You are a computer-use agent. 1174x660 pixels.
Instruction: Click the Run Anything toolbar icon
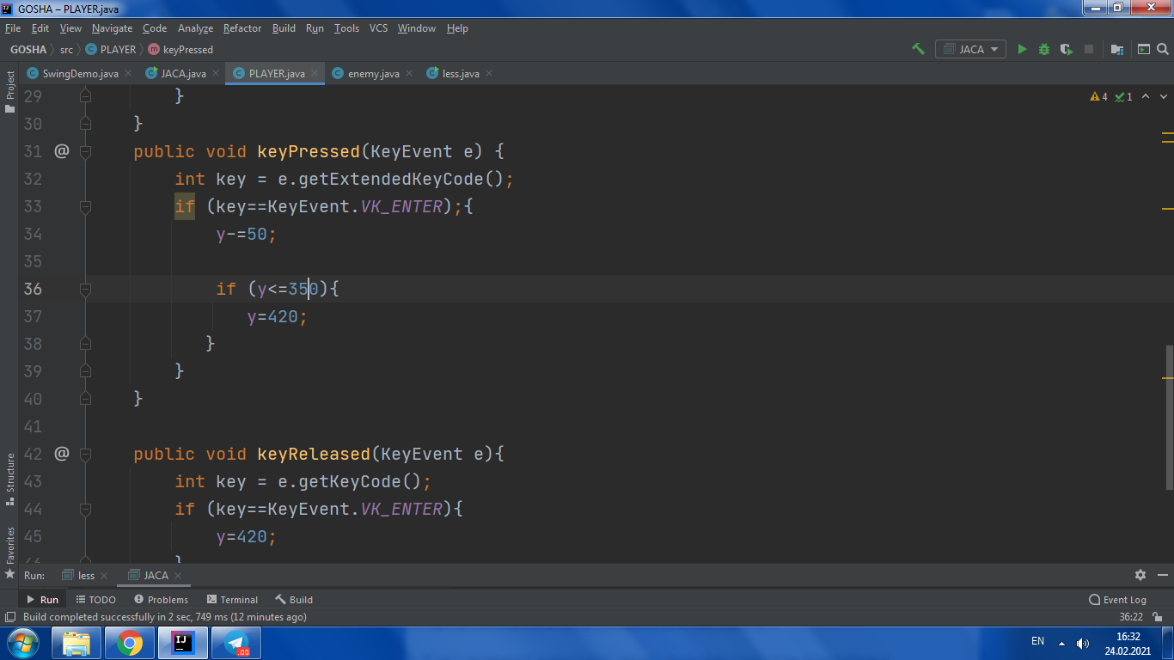coord(1143,49)
